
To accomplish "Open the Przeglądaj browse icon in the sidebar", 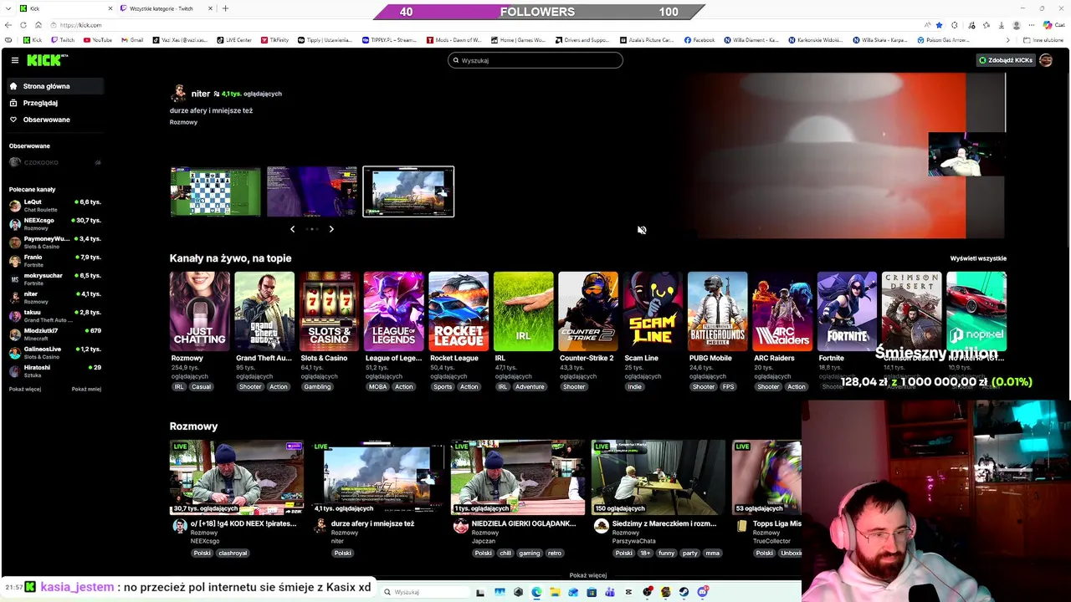I will coord(13,103).
